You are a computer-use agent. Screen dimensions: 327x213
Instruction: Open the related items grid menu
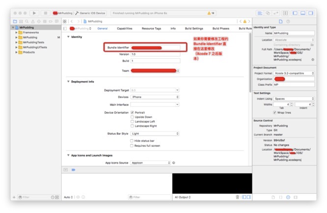[65, 21]
